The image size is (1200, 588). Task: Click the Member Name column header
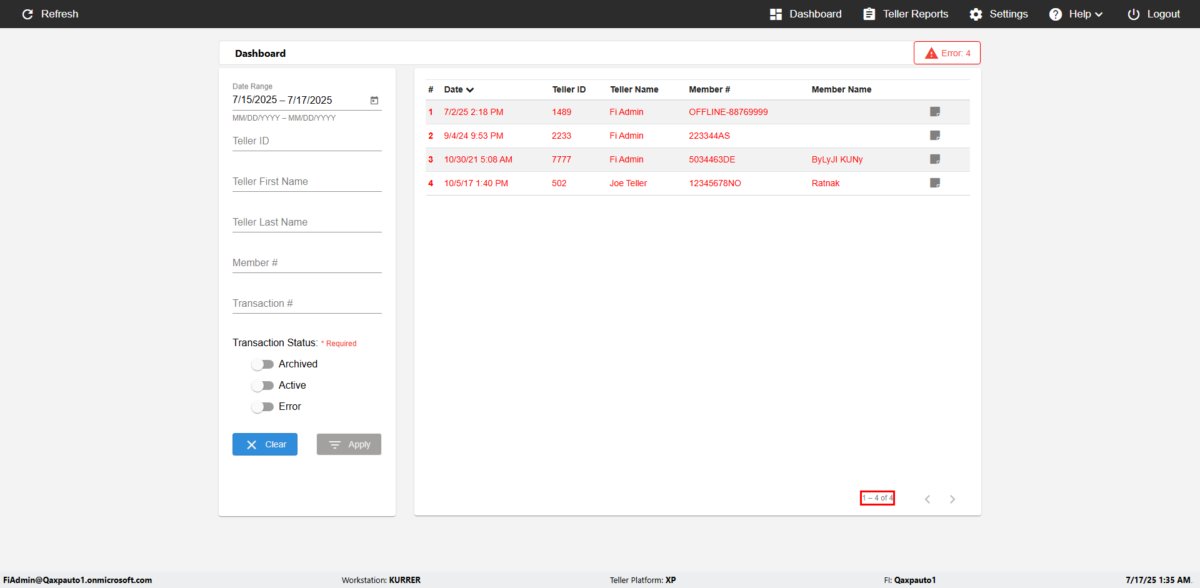coord(841,89)
